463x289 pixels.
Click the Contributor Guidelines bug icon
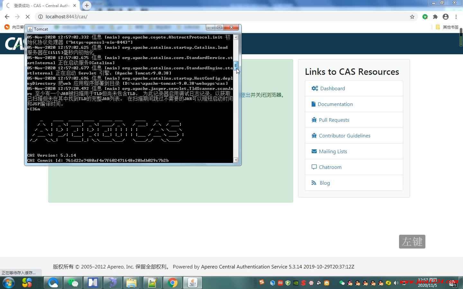pos(314,136)
